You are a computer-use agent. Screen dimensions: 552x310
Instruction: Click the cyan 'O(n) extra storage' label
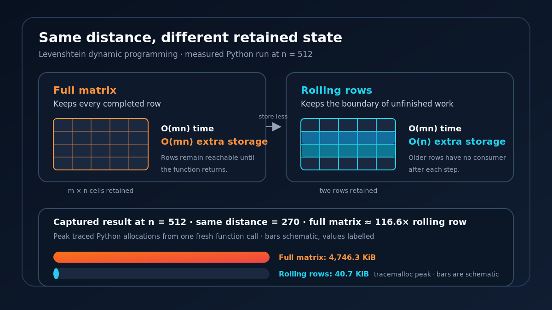(457, 142)
